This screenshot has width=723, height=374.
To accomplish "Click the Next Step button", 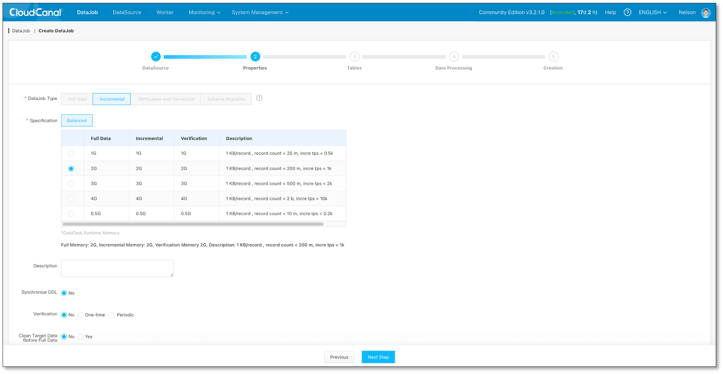I will click(x=378, y=357).
